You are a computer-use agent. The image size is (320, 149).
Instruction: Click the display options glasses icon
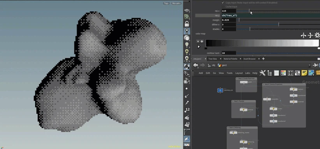point(187,73)
